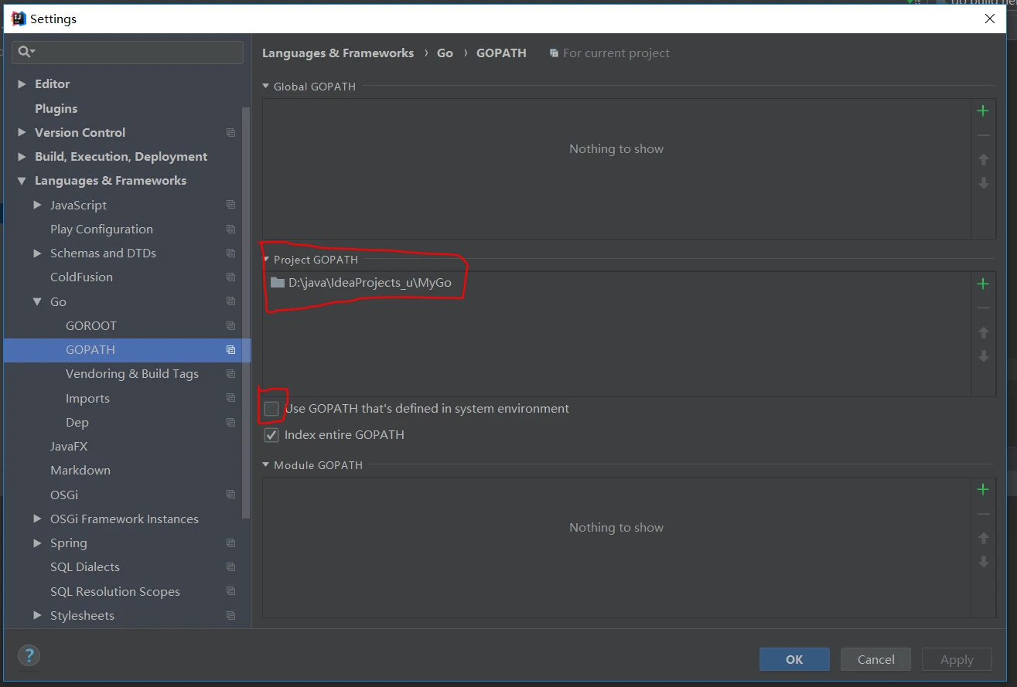This screenshot has width=1017, height=687.
Task: Move down arrow in Project GOPATH
Action: (x=983, y=356)
